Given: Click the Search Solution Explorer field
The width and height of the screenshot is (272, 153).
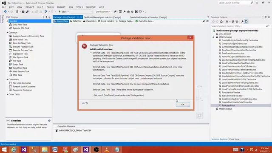Looking at the screenshot, I should coord(238,26).
